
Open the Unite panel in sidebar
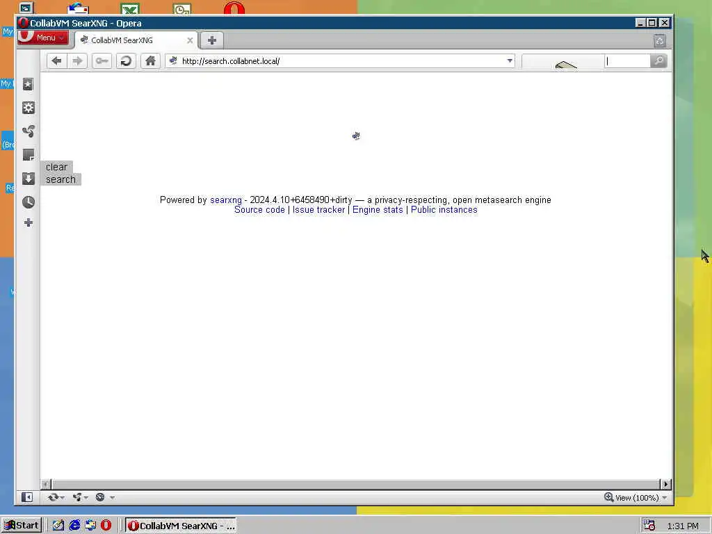[28, 131]
